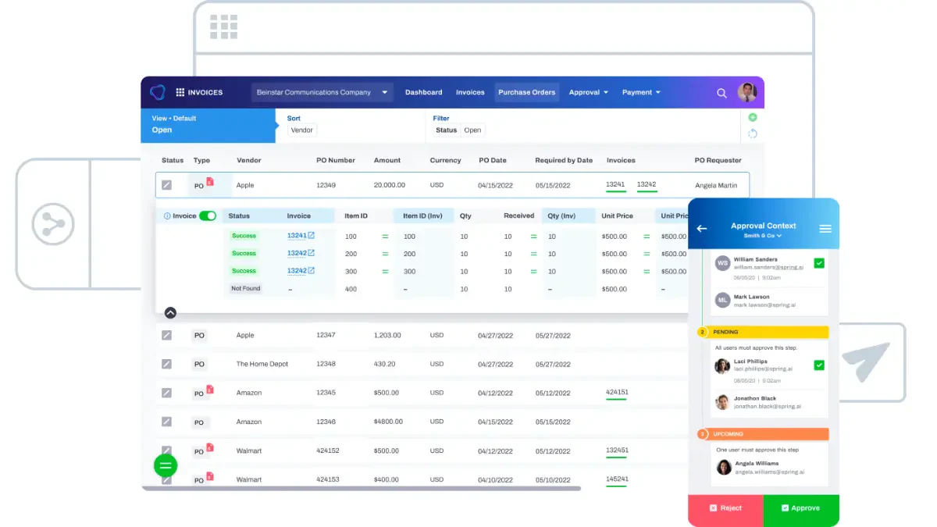The height and width of the screenshot is (527, 937).
Task: Click the green add filter plus icon
Action: click(x=753, y=117)
